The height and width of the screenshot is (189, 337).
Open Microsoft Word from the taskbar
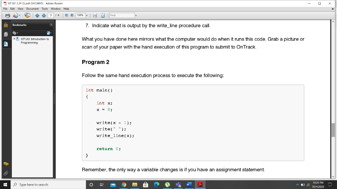click(x=189, y=184)
